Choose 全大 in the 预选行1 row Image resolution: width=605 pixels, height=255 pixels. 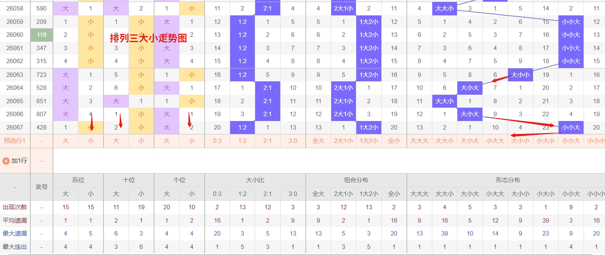(x=318, y=141)
